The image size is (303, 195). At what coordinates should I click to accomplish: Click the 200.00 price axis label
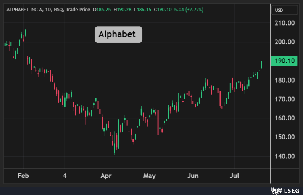click(285, 42)
